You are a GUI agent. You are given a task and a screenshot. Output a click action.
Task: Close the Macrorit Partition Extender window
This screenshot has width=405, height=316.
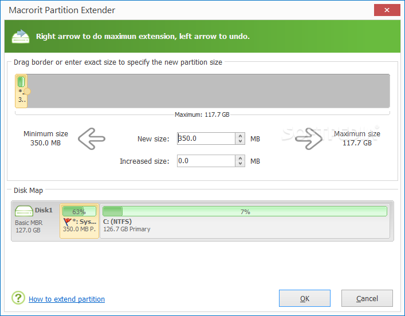[x=387, y=10]
